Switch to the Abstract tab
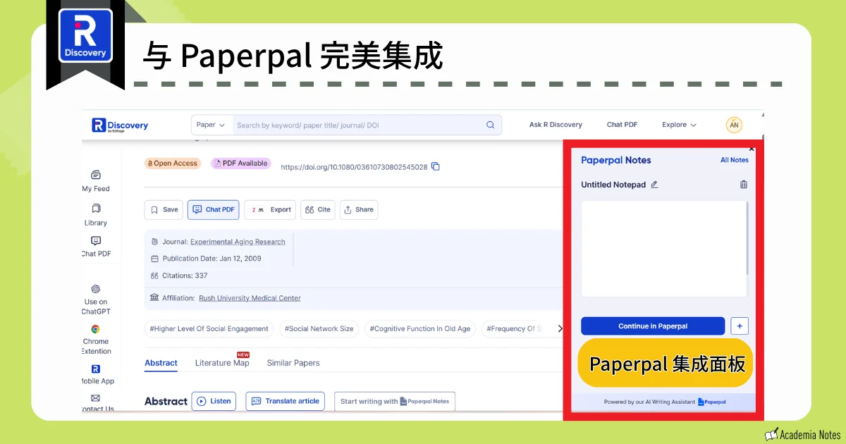846x444 pixels. coord(161,363)
